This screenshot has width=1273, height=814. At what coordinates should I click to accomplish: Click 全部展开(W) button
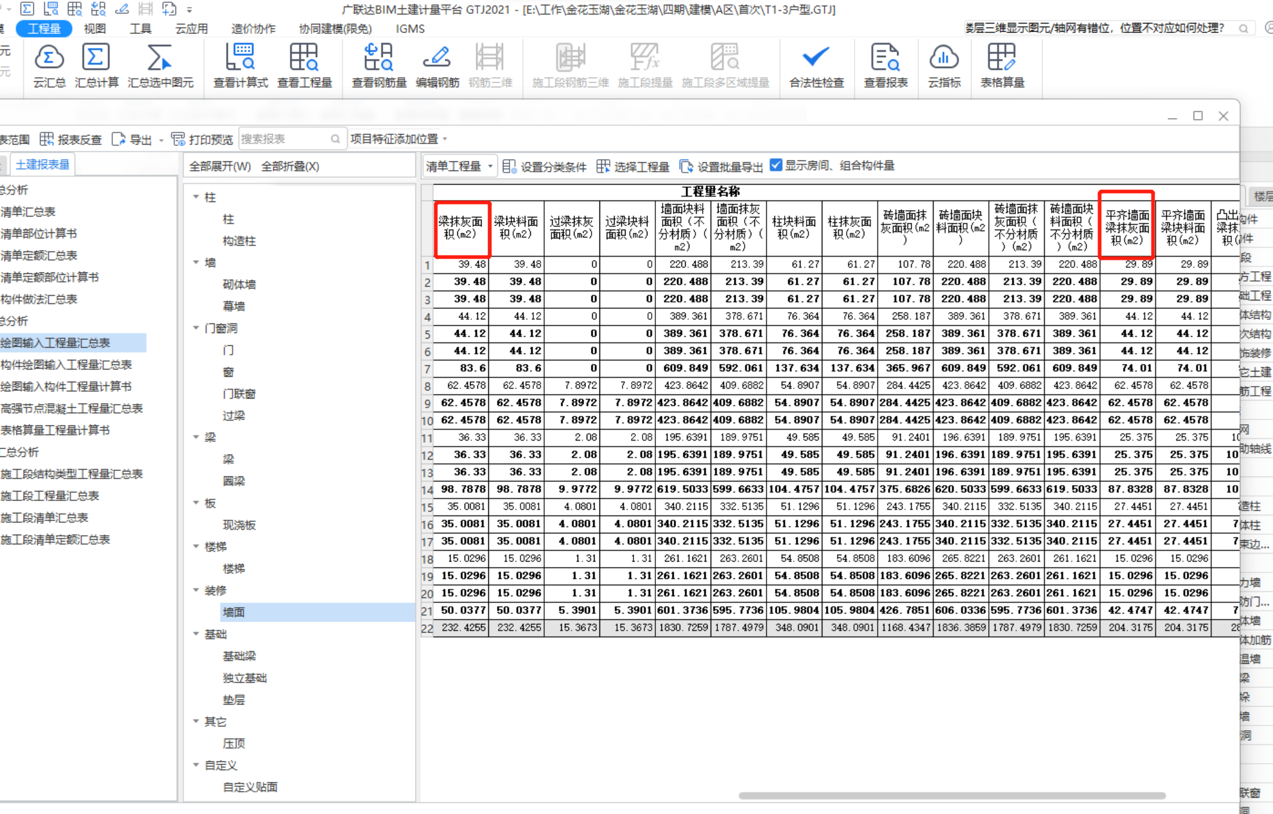220,166
